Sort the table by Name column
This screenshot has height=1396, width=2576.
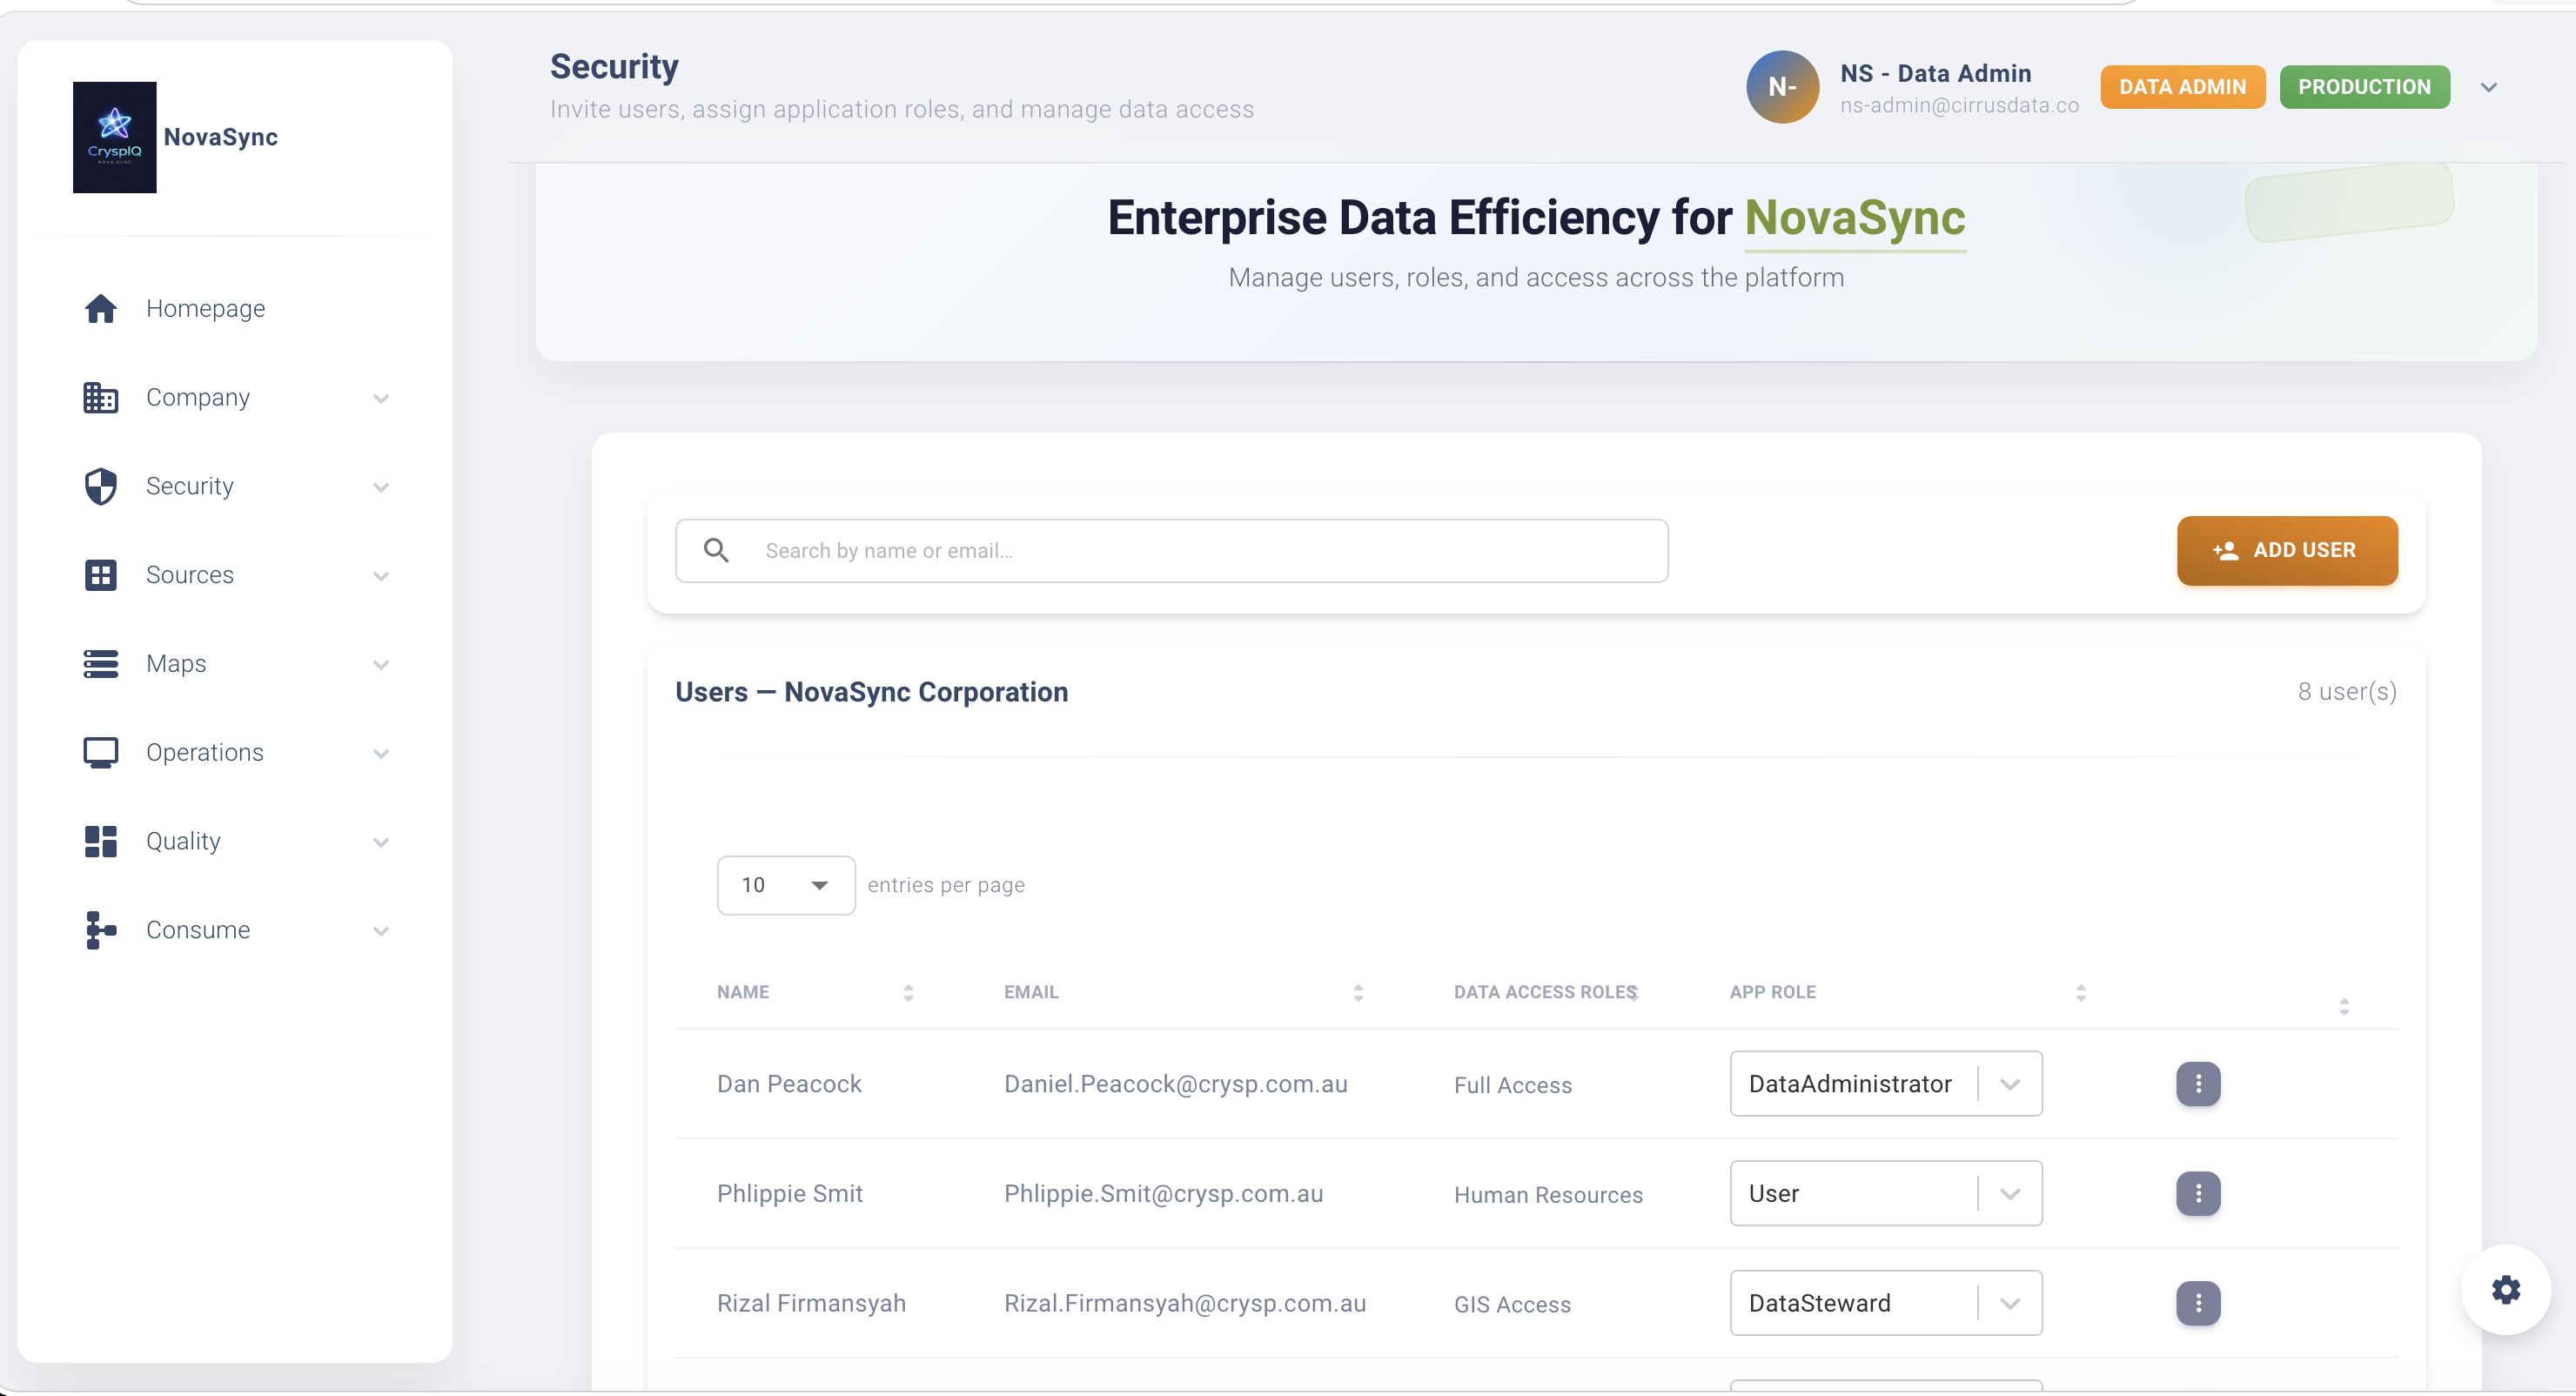click(908, 993)
